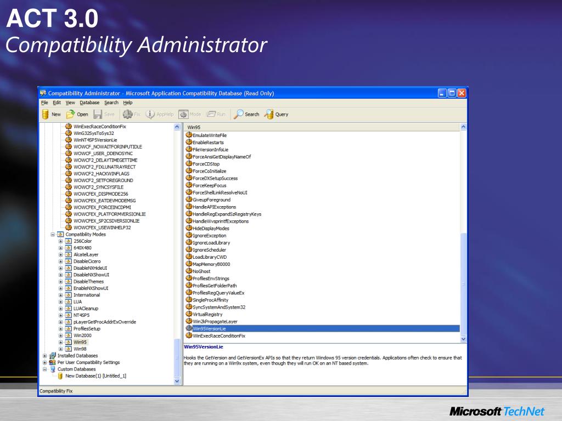Open the View menu
Viewport: 562px width, 421px height.
pos(70,103)
